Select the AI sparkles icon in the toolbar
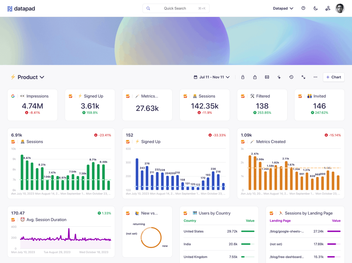 (x=279, y=77)
